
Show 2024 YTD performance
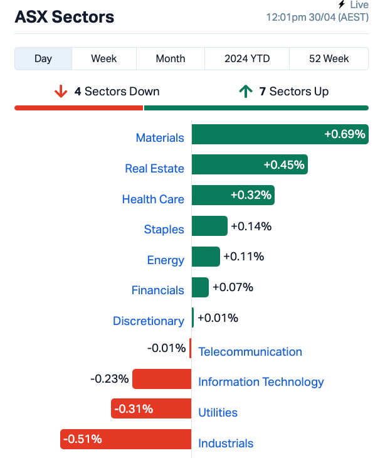pyautogui.click(x=247, y=59)
